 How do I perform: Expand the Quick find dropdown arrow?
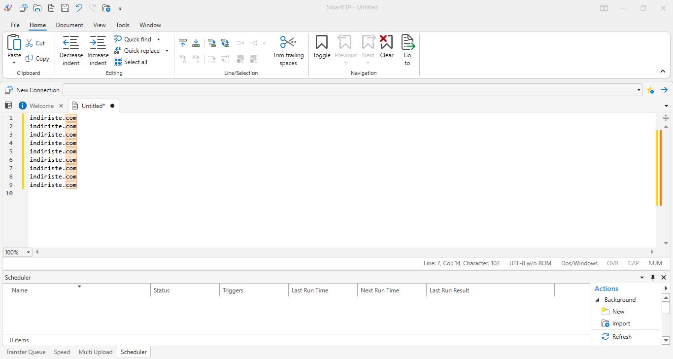(159, 39)
